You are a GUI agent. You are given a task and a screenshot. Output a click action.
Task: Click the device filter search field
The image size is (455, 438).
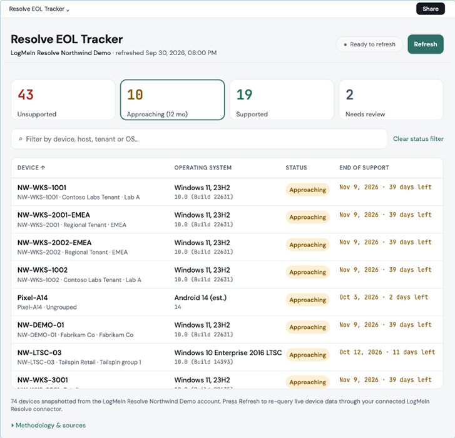click(199, 139)
